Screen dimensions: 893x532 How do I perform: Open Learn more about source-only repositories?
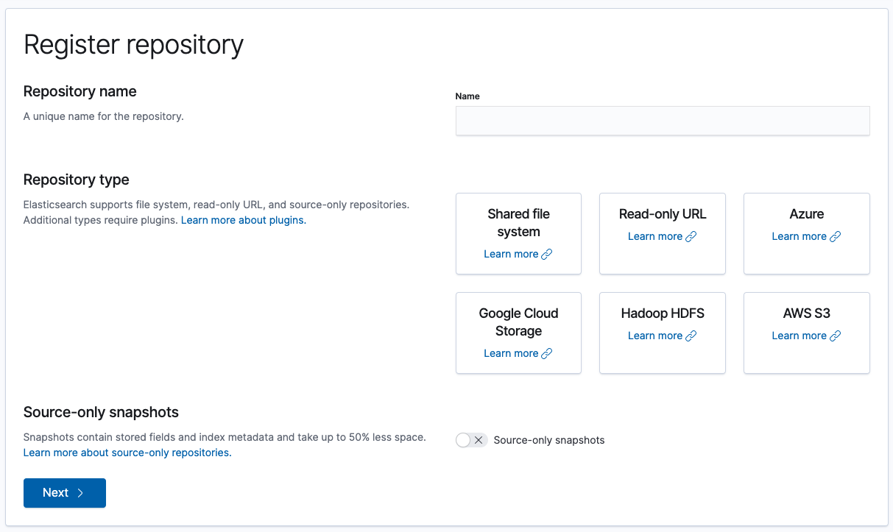[127, 453]
